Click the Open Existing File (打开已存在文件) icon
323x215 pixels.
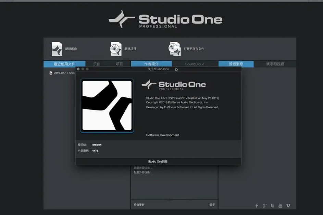click(x=175, y=49)
